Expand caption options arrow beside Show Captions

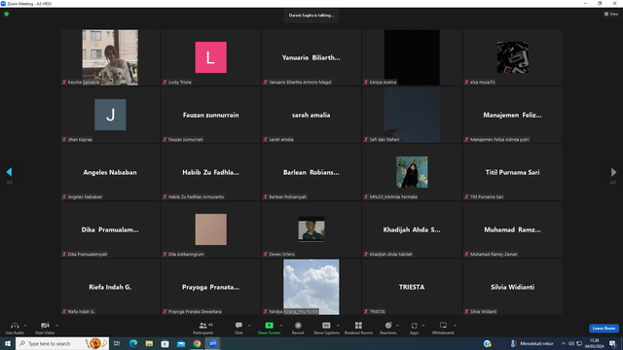(338, 326)
